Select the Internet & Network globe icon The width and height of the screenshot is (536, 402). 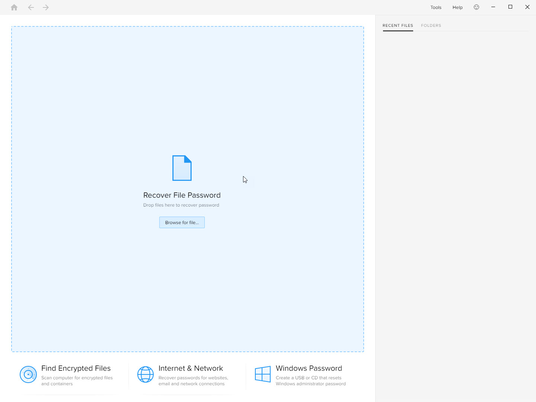click(x=146, y=374)
